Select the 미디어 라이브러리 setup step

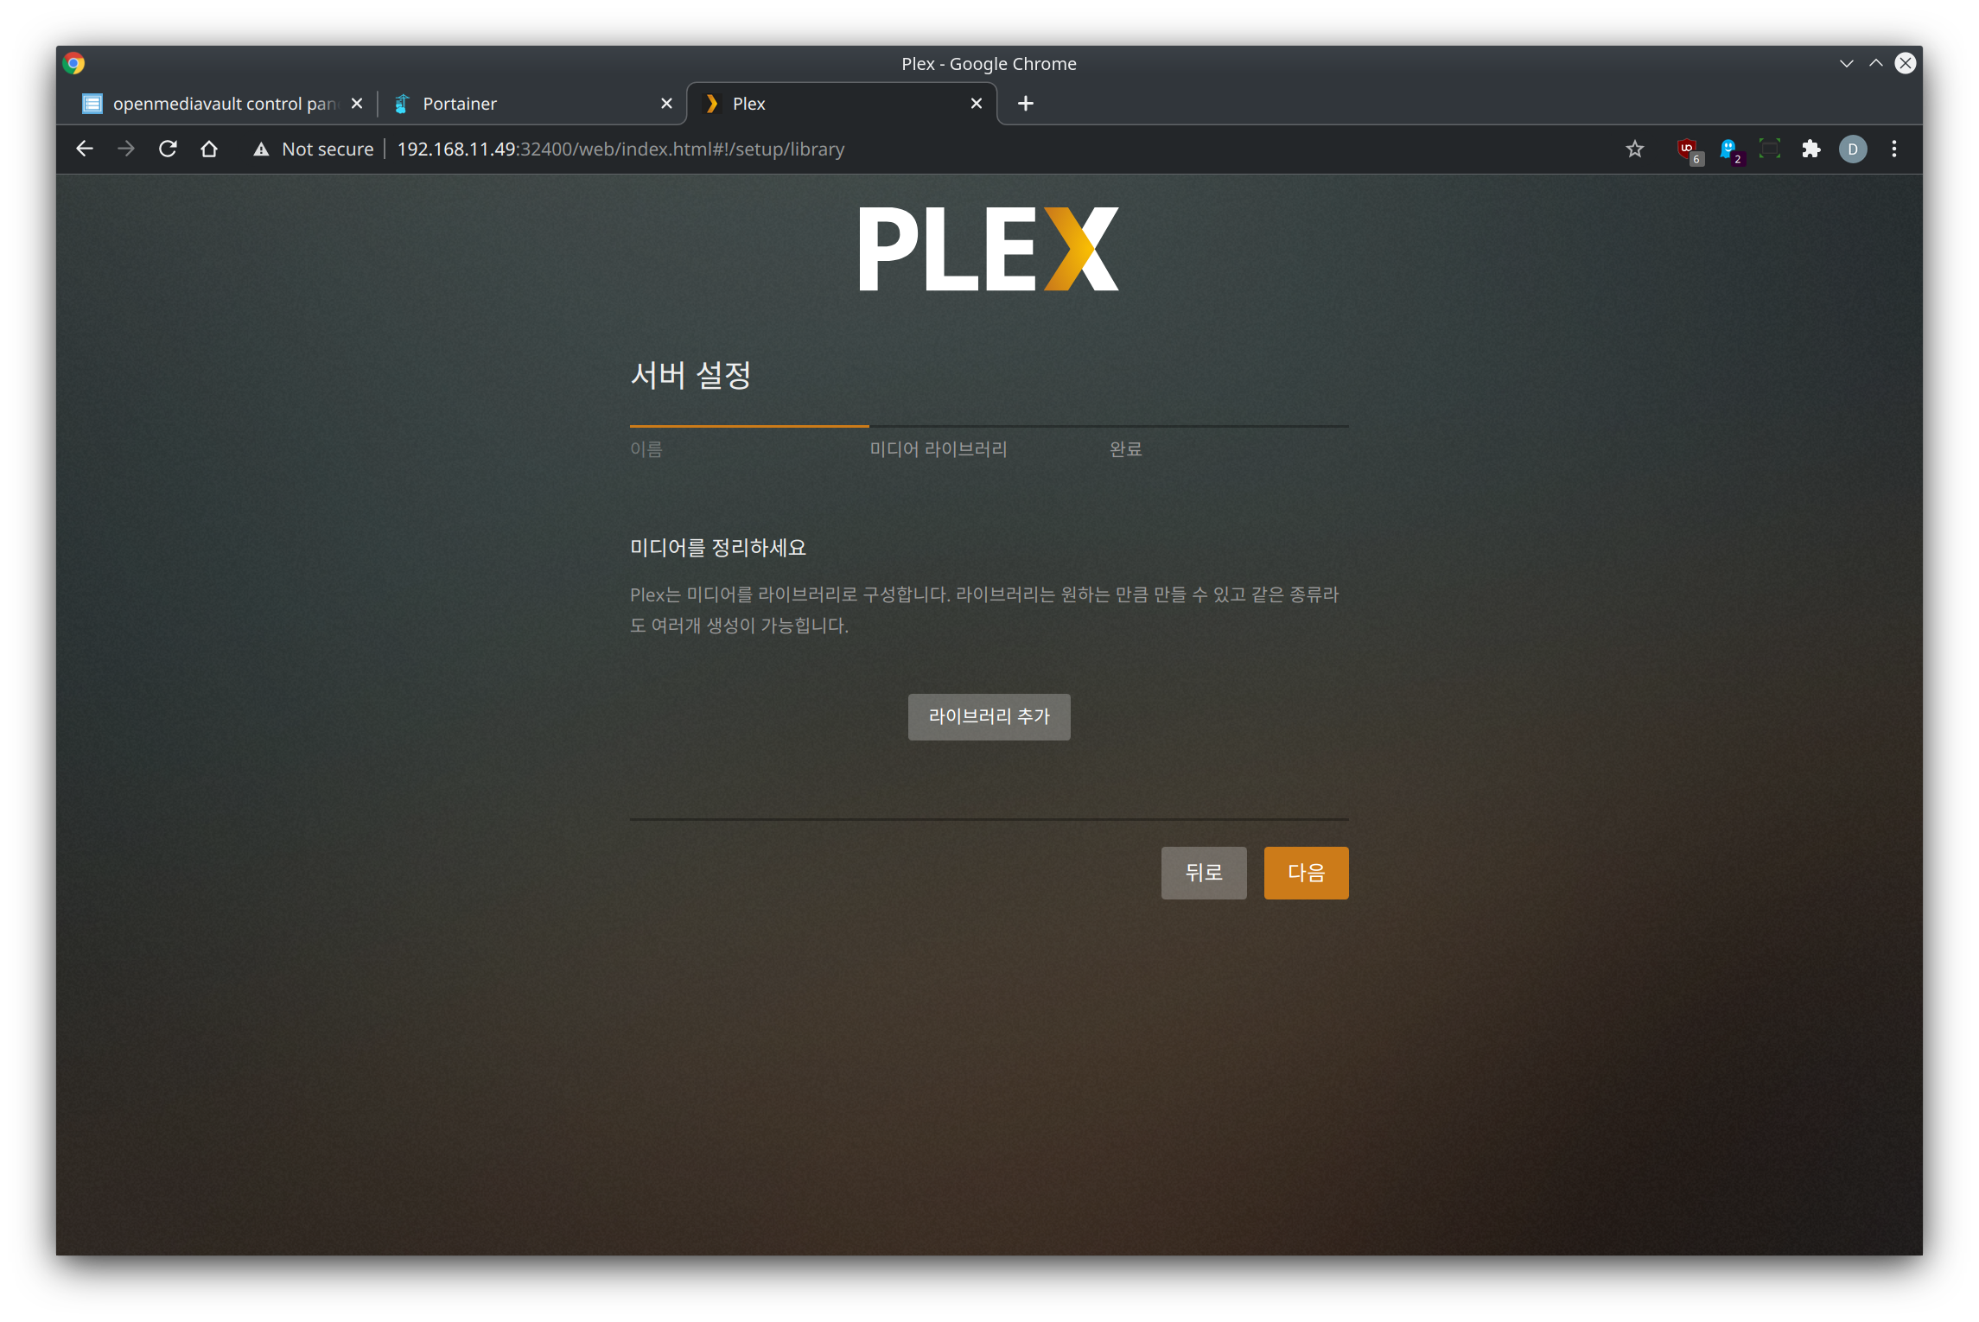[938, 449]
